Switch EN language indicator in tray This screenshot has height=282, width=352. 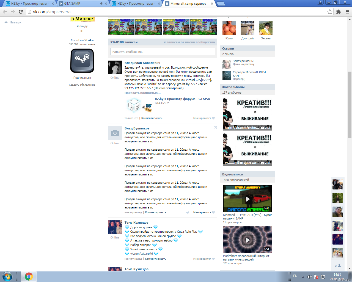[x=295, y=276]
